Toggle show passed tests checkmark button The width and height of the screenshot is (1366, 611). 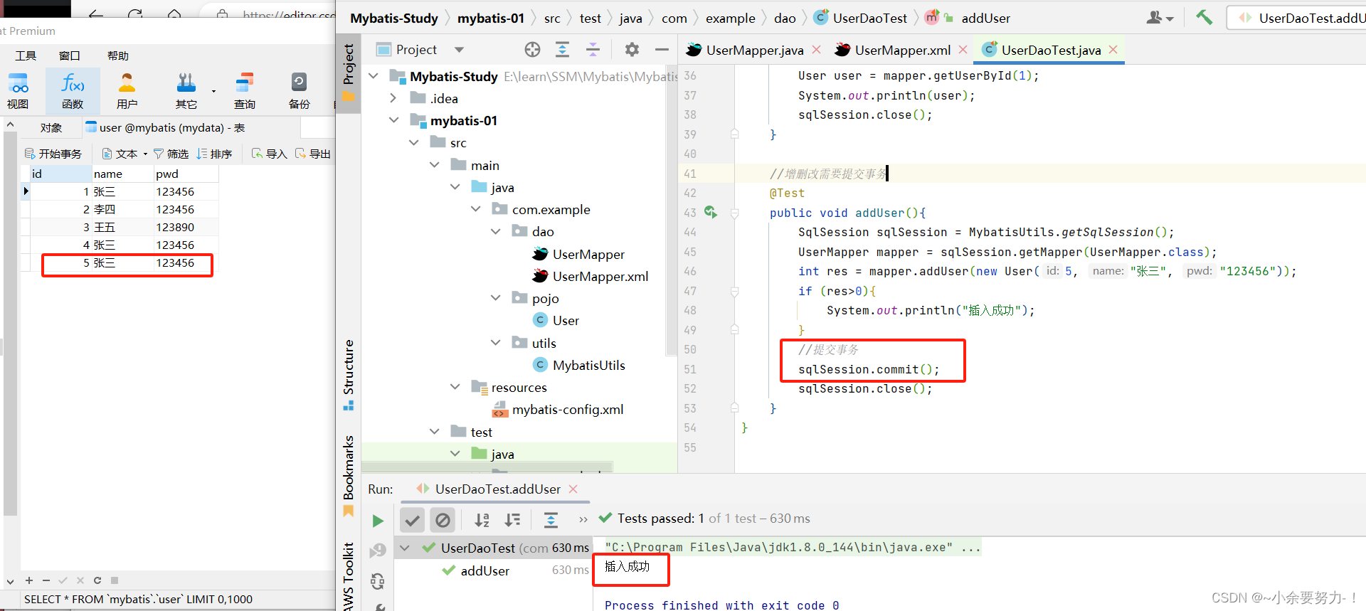[412, 520]
